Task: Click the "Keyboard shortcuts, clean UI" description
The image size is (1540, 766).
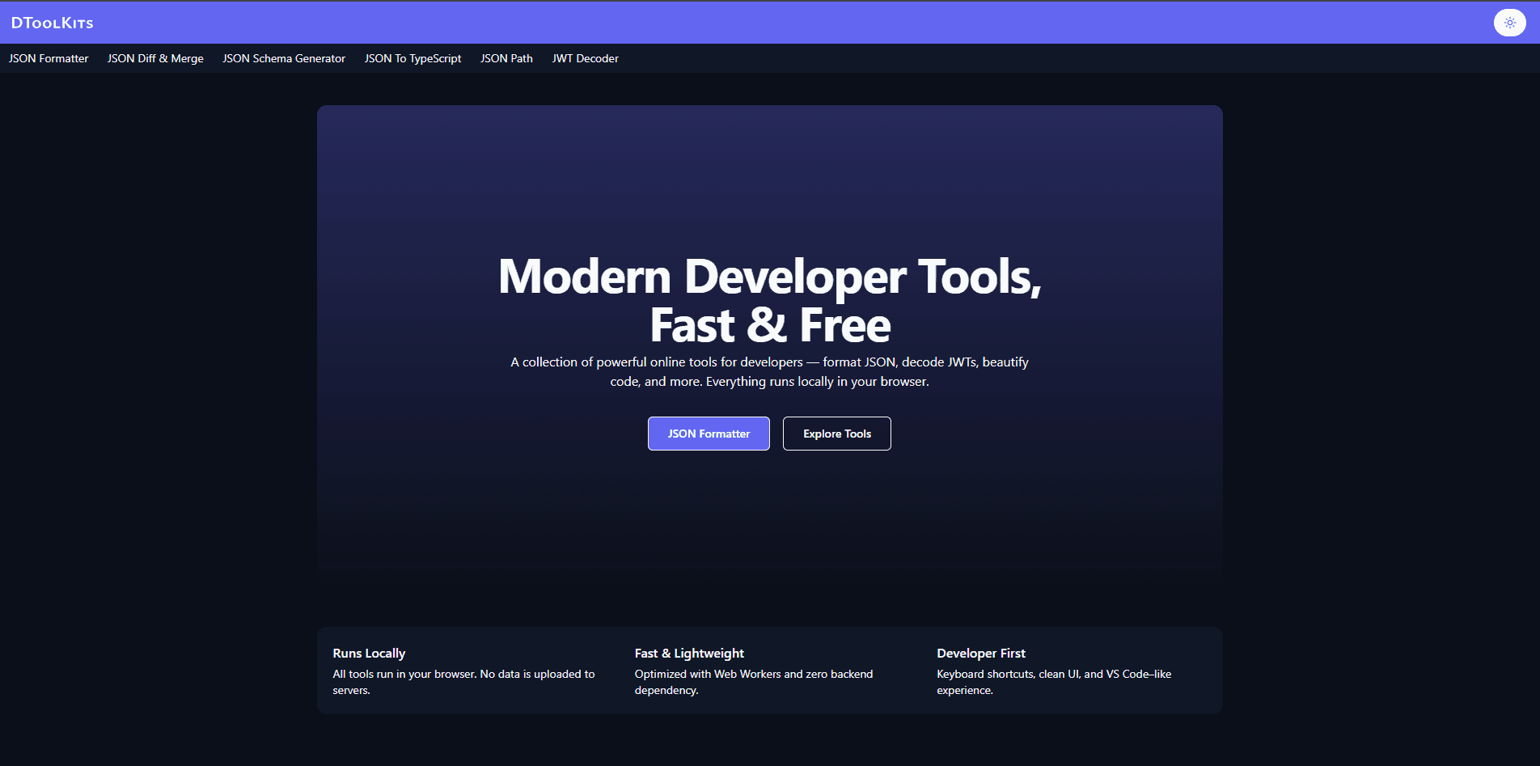Action: tap(1053, 682)
